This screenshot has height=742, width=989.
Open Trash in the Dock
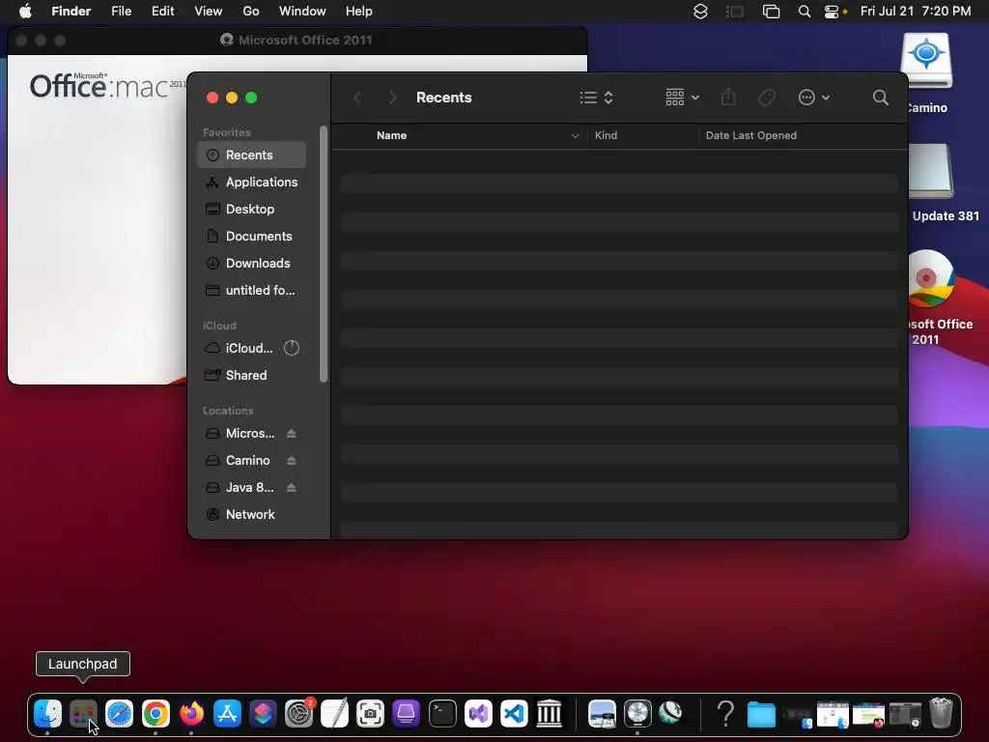(941, 714)
